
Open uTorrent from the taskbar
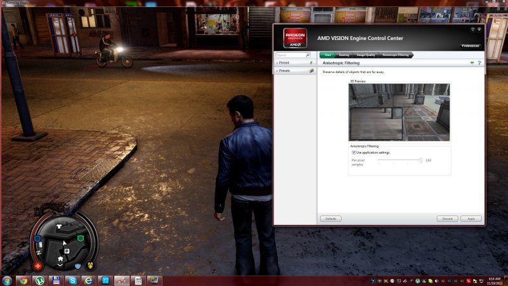40,281
